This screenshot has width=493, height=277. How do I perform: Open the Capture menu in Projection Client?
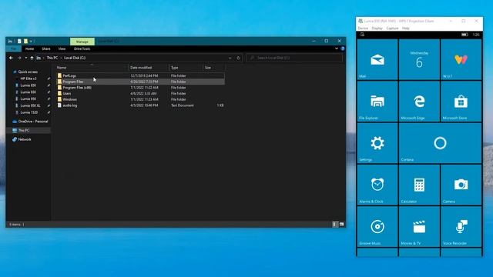(x=392, y=28)
